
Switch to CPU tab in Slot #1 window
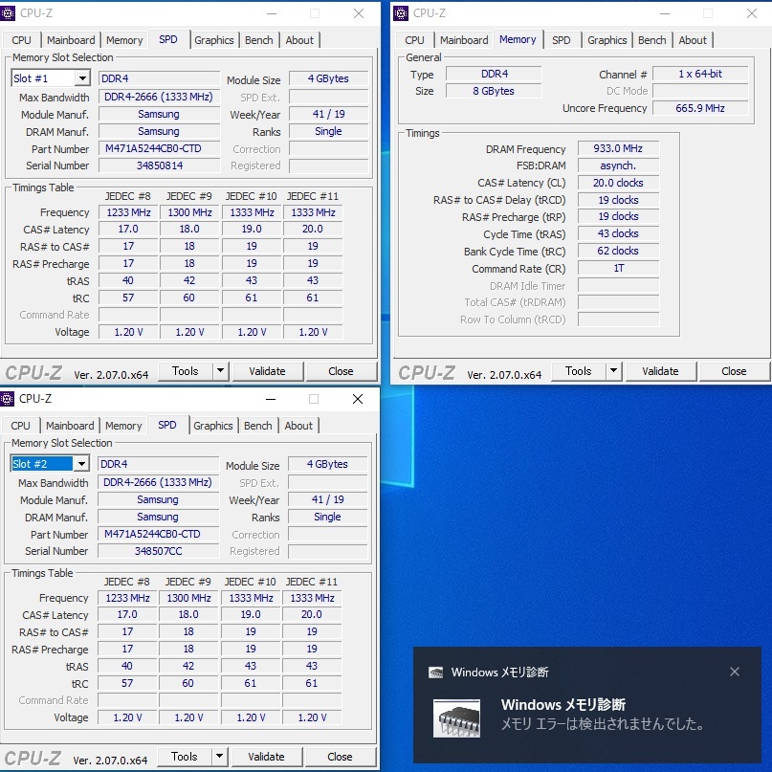[x=21, y=40]
